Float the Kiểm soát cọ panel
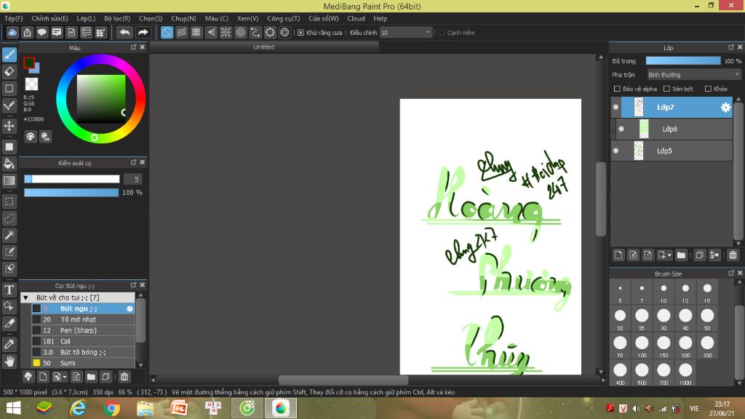The image size is (745, 419). coord(134,162)
